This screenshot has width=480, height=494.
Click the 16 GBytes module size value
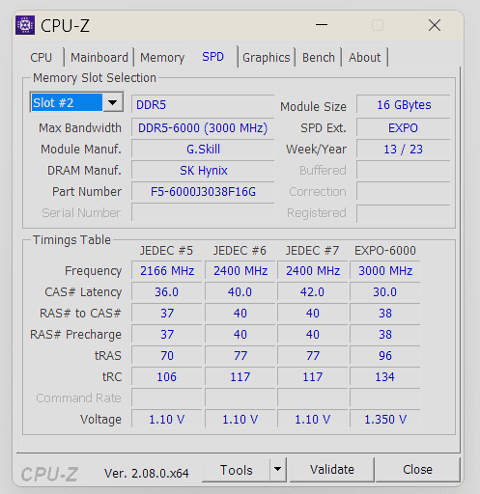point(404,105)
